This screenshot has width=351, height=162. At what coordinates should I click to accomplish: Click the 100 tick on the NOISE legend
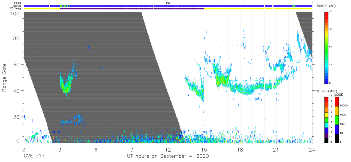click(x=343, y=124)
